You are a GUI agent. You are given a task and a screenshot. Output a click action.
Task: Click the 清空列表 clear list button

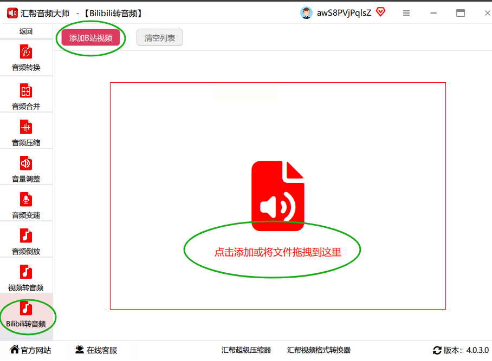tap(160, 38)
